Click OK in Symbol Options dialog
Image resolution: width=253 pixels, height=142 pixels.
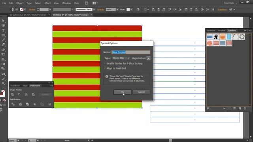tap(122, 92)
